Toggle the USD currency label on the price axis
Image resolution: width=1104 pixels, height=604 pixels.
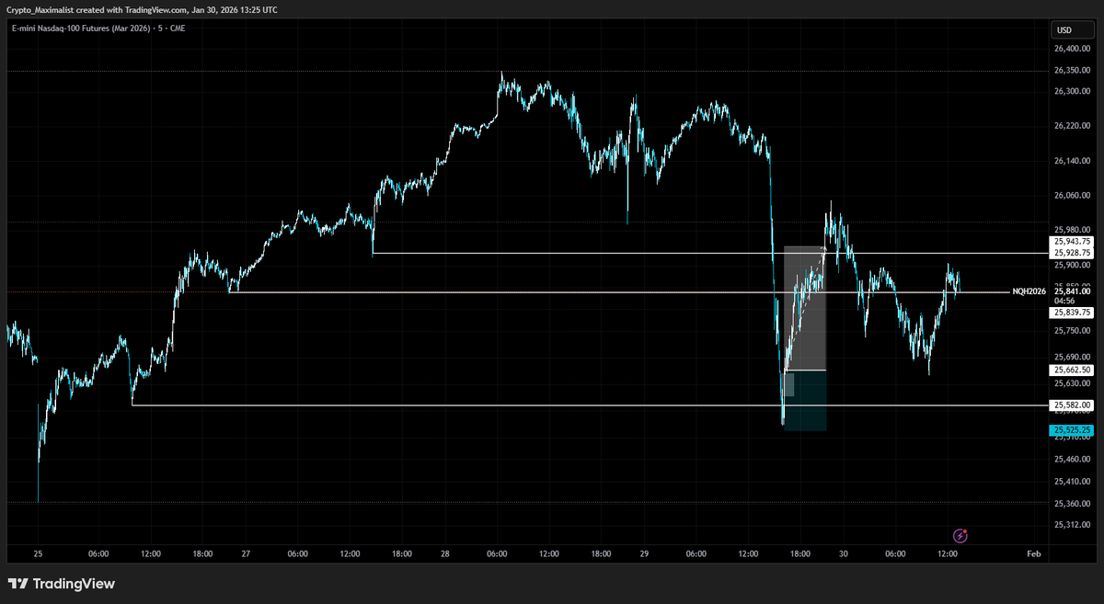1073,29
